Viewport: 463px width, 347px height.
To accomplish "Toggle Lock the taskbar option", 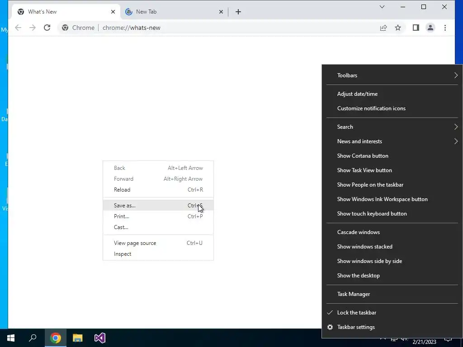I will tap(392, 313).
